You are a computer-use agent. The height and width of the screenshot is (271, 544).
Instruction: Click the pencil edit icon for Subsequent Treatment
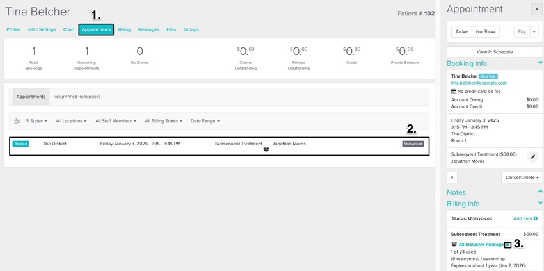pos(532,157)
